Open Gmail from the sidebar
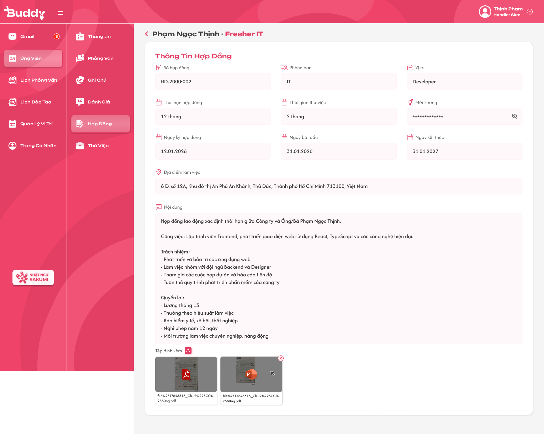The height and width of the screenshot is (434, 544). tap(27, 37)
